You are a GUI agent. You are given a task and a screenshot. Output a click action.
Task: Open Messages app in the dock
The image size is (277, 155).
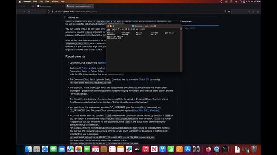[x=53, y=149]
